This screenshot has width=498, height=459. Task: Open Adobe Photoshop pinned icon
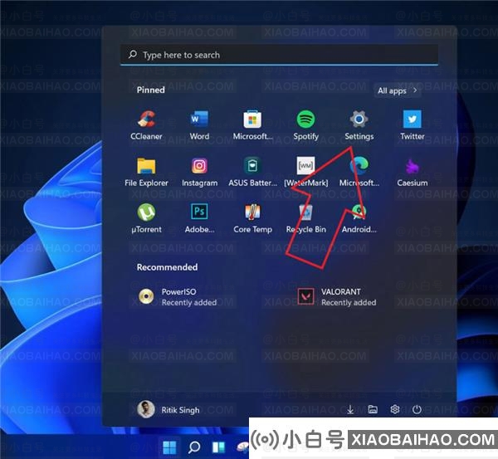[x=199, y=218]
